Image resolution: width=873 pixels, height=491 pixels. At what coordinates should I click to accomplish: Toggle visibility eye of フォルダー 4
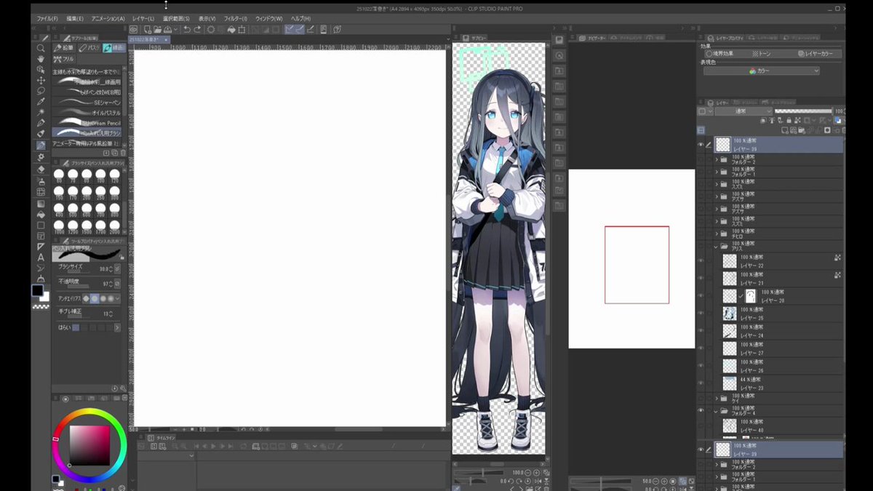click(701, 410)
